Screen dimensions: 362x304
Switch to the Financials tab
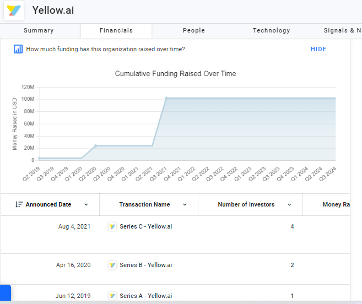coord(116,30)
